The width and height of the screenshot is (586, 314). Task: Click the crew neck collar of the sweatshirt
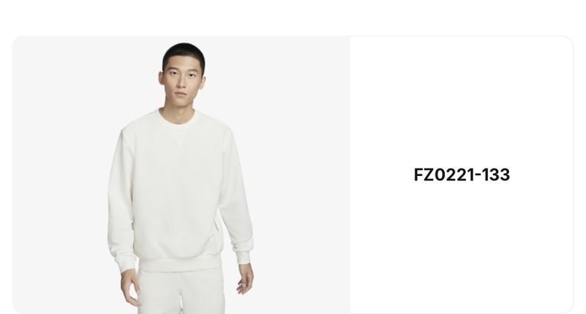[x=177, y=119]
